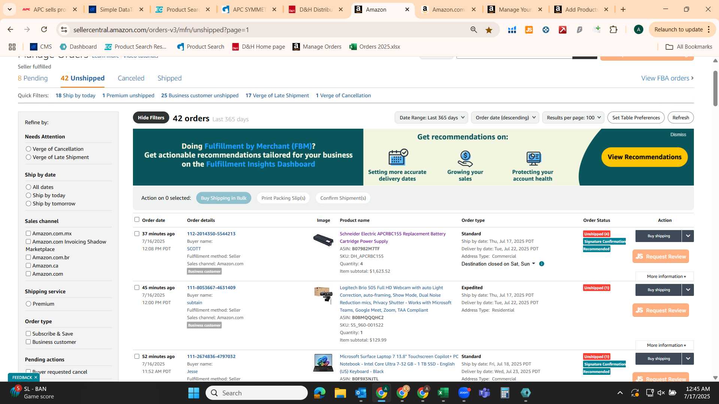Viewport: 719px width, 404px height.
Task: Open Outlook from taskbar
Action: point(361,393)
